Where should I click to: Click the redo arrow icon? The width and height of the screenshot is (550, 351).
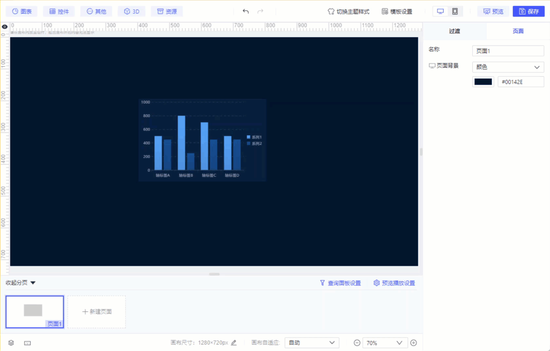click(x=260, y=11)
